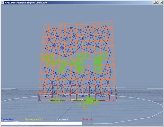Click the red 'Overrun' legend label
This screenshot has height=127, width=164.
(88, 119)
